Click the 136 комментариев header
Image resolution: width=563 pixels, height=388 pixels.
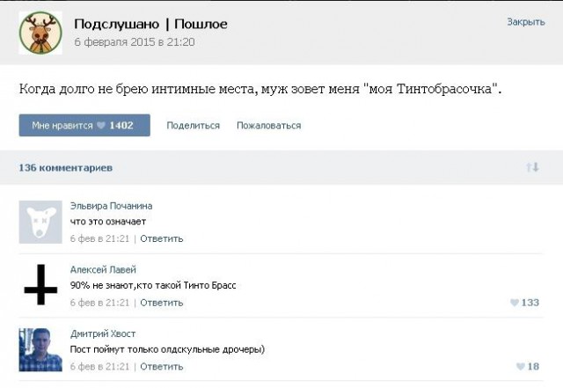[x=65, y=167]
